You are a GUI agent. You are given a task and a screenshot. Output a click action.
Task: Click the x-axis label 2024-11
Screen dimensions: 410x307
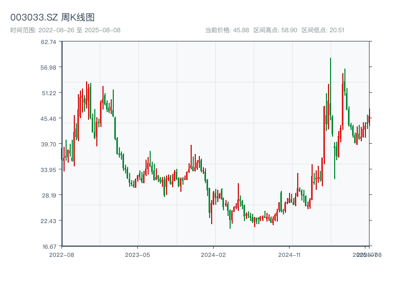point(289,255)
